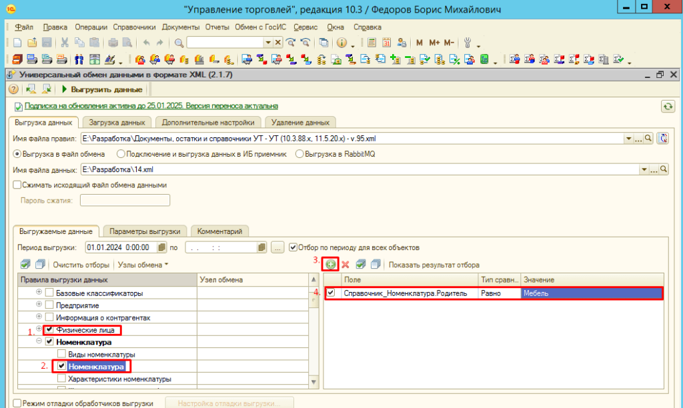
Task: Click the reload rules icon at right of rules field
Action: point(662,139)
